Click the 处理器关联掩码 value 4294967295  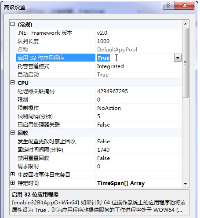(x=113, y=91)
